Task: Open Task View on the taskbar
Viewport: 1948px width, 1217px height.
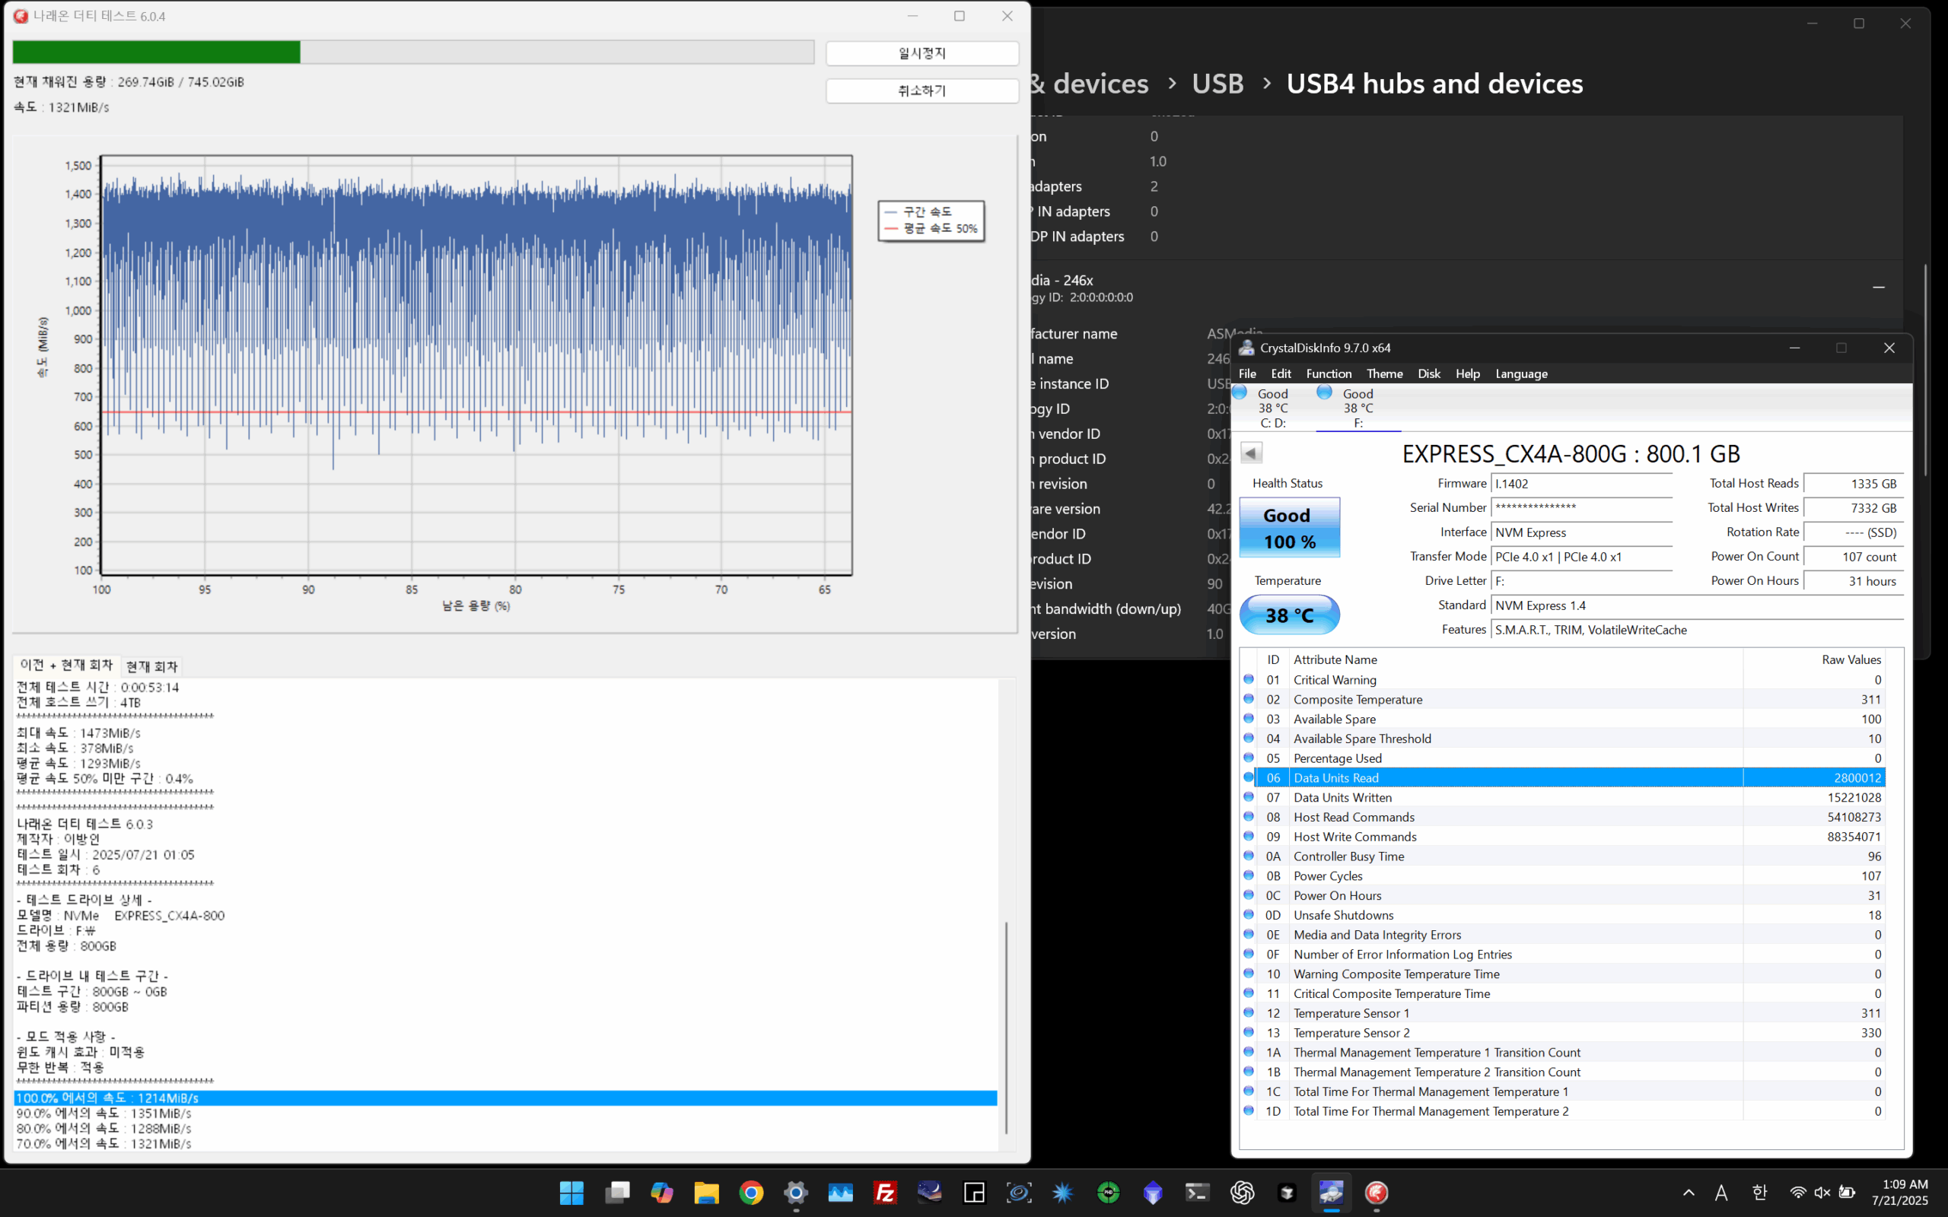Action: 617,1192
